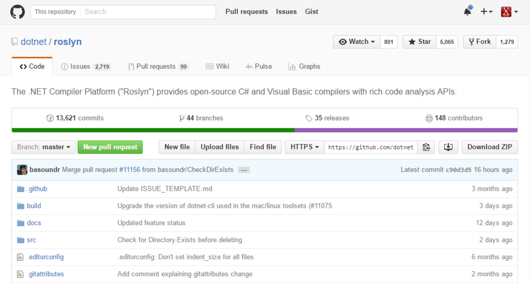Open the .github folder

(37, 189)
